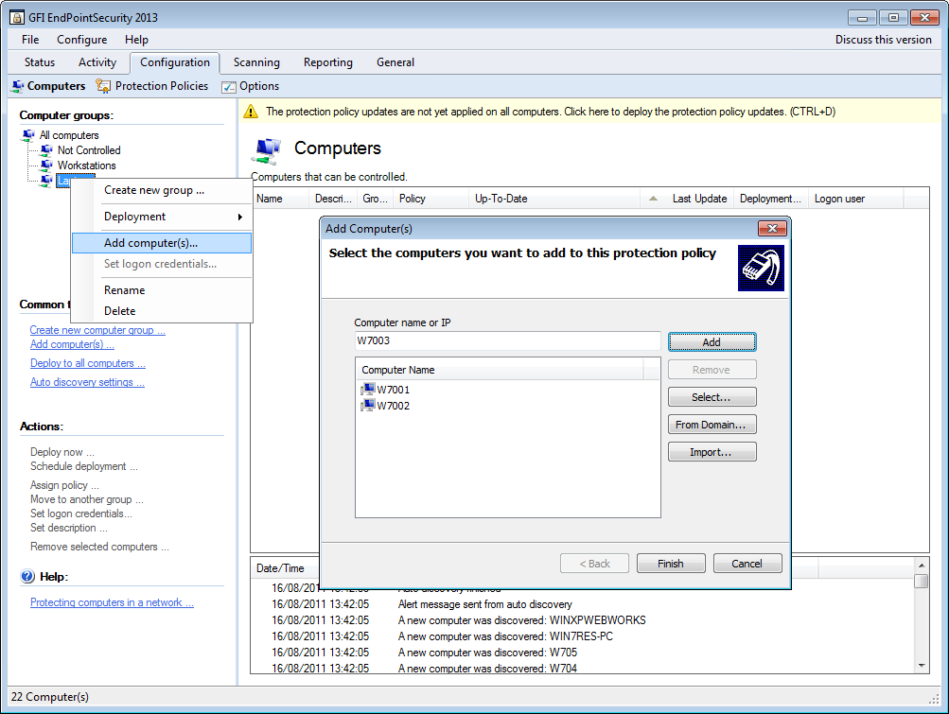Image resolution: width=949 pixels, height=714 pixels.
Task: Click the Options toolbar icon
Action: pyautogui.click(x=229, y=87)
